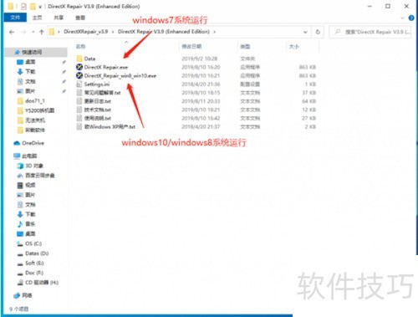Open 桌面 under This PC
This screenshot has width=418, height=317.
(30, 233)
